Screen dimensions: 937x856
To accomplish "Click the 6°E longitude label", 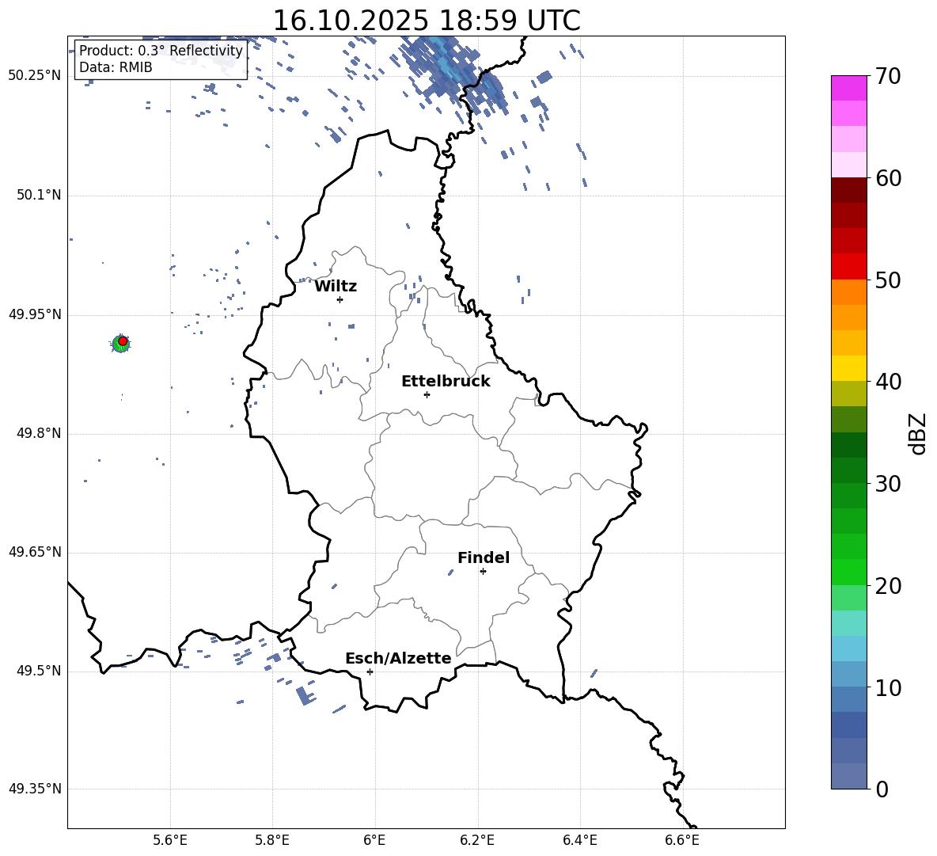I will [374, 840].
